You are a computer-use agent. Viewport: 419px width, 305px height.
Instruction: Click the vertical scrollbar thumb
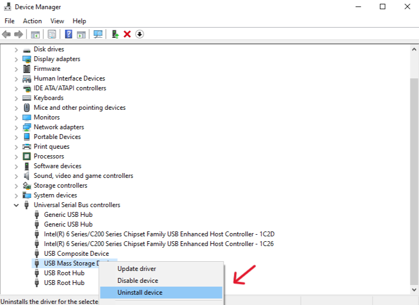click(414, 182)
